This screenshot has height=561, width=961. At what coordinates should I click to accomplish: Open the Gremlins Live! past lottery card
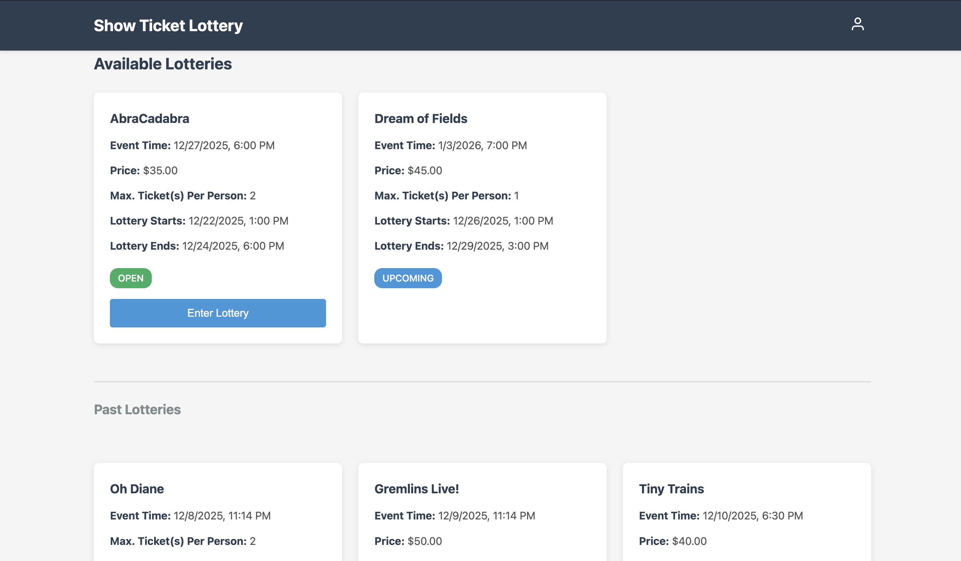click(x=417, y=489)
